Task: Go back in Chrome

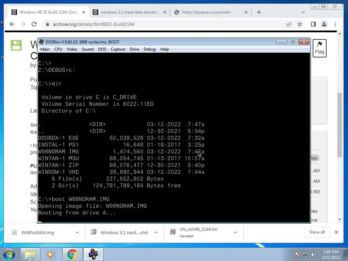Action: coord(12,24)
